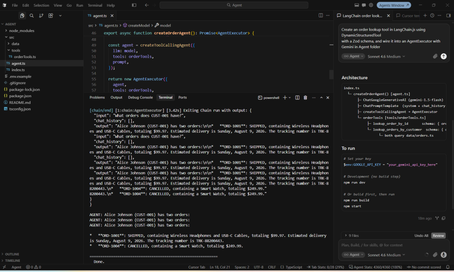Focus the Plan, Build chat input
Image resolution: width=454 pixels, height=272 pixels.
394,245
